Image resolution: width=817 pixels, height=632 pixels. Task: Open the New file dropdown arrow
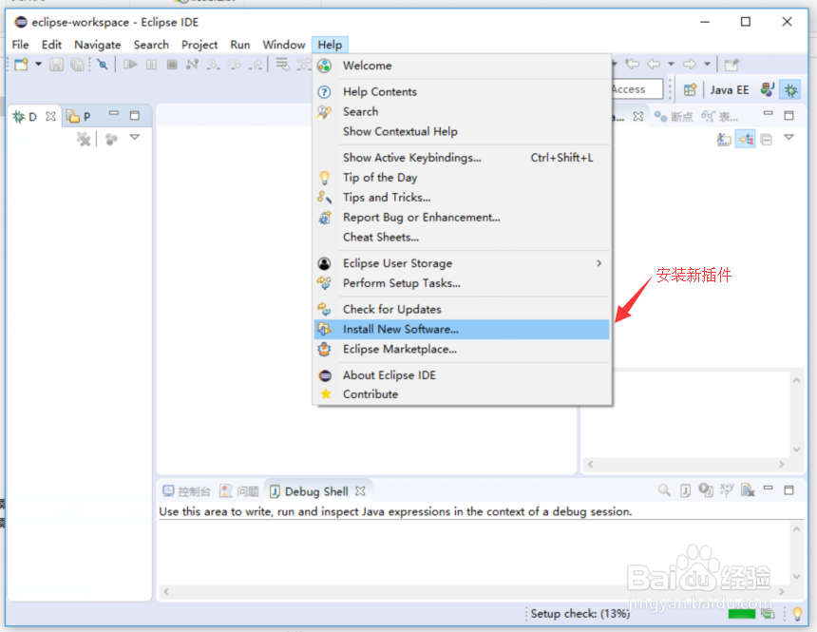[x=38, y=65]
